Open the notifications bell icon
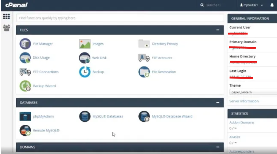The image size is (277, 154). coord(272,5)
